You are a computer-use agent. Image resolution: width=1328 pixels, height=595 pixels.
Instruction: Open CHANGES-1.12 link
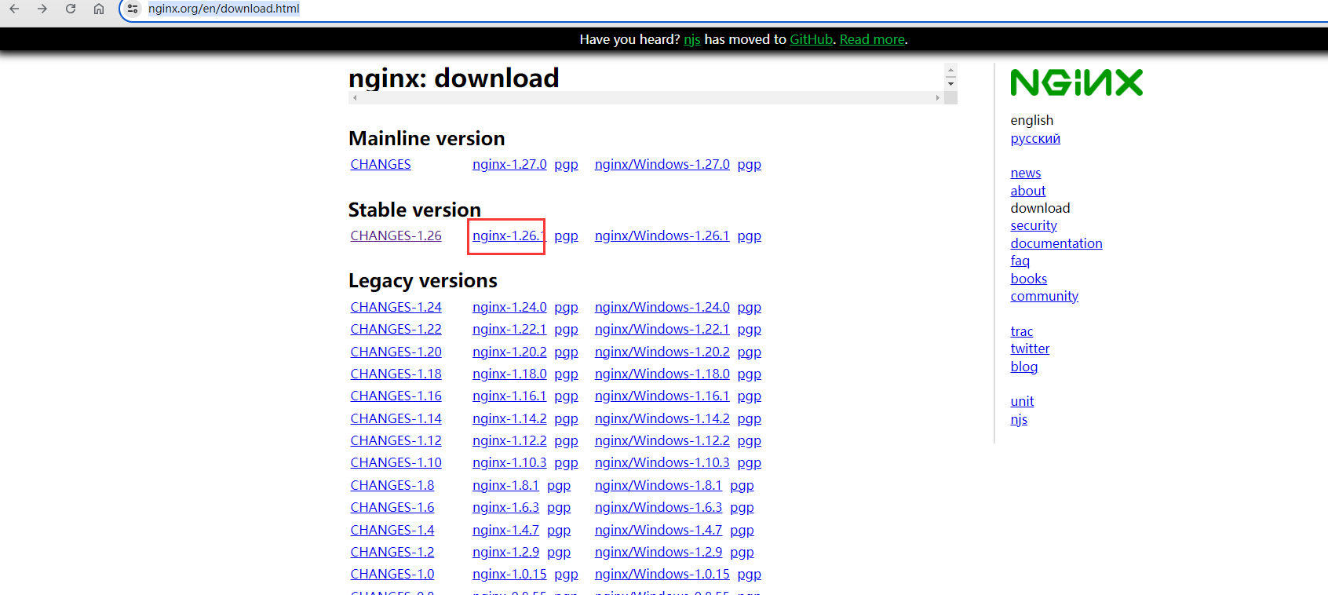tap(396, 440)
